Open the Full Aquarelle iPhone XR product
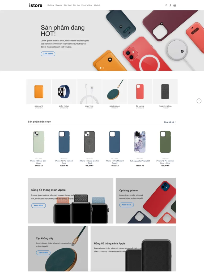The image size is (204, 279). pyautogui.click(x=140, y=142)
